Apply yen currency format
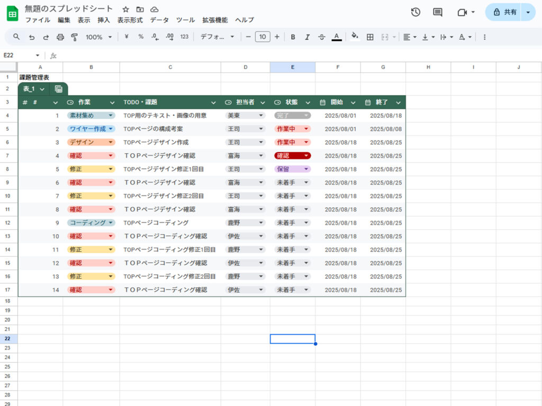Image resolution: width=542 pixels, height=406 pixels. 127,36
